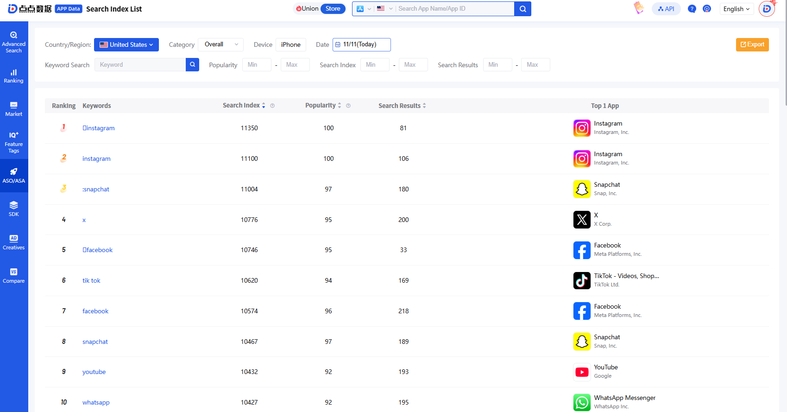787x412 pixels.
Task: Open the ASO/ASA sidebar section
Action: pos(14,176)
